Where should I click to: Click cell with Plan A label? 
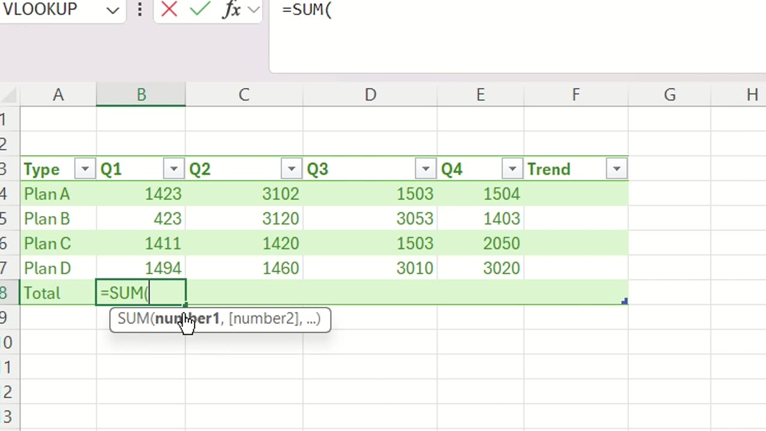point(58,194)
